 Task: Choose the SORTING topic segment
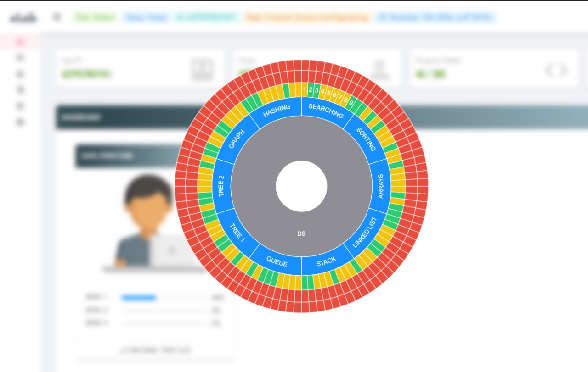(x=366, y=139)
